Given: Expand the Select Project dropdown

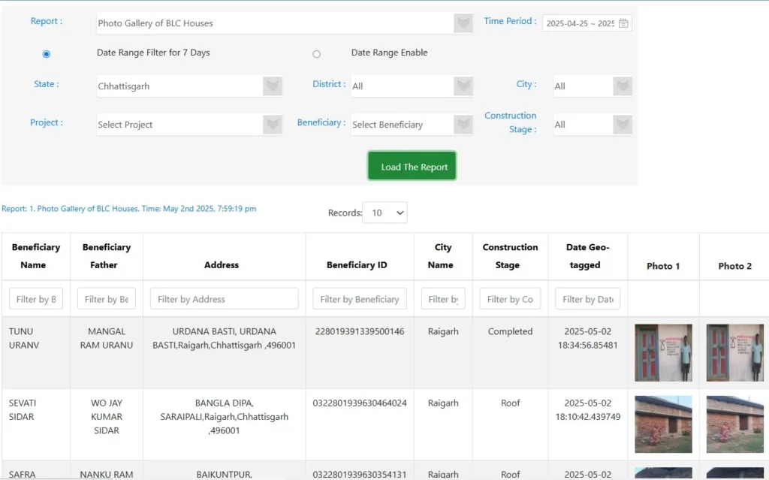Looking at the screenshot, I should point(273,125).
